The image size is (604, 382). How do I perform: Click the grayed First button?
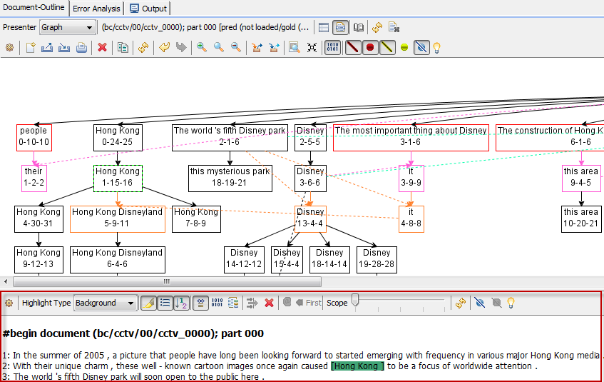pos(309,303)
